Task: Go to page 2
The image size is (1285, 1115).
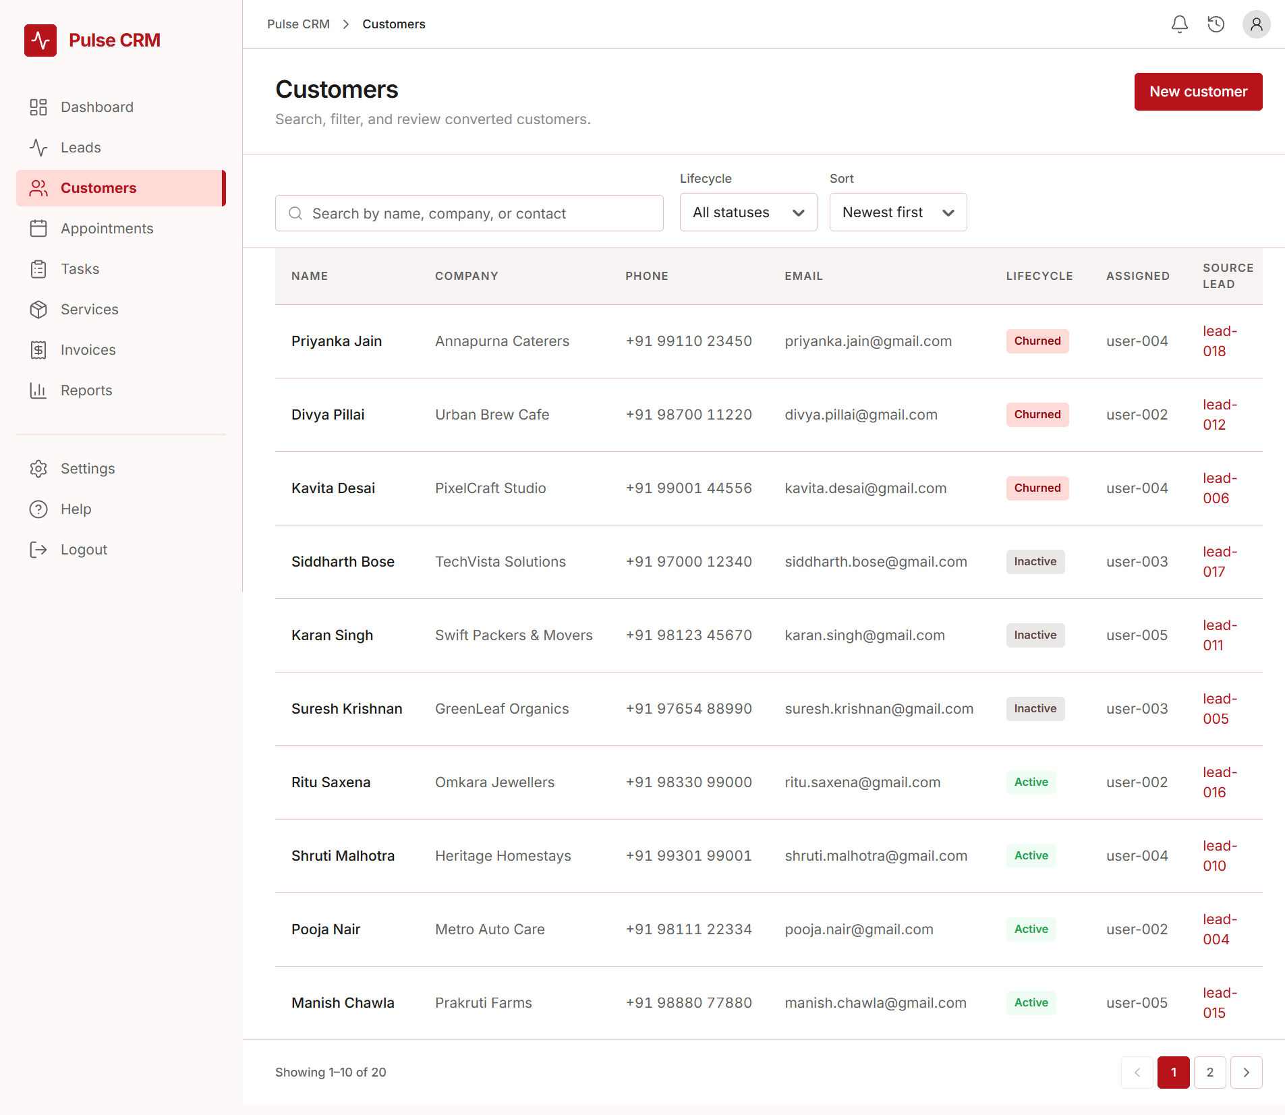Action: 1210,1073
